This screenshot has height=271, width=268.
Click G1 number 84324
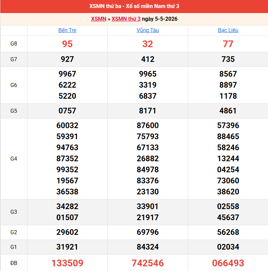[x=148, y=247]
